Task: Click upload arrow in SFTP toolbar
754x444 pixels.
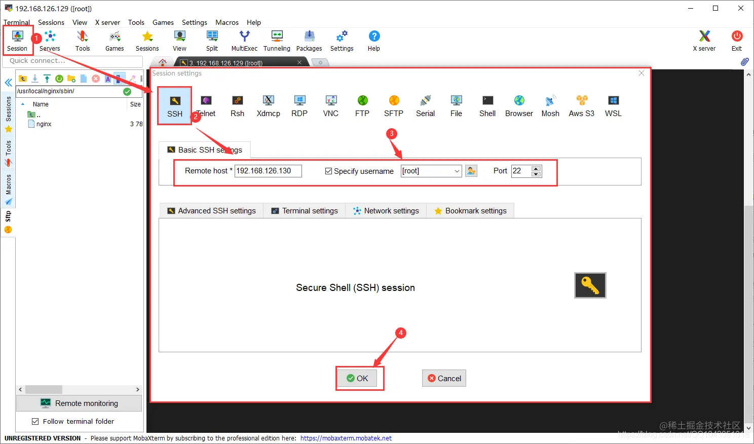Action: click(x=47, y=79)
